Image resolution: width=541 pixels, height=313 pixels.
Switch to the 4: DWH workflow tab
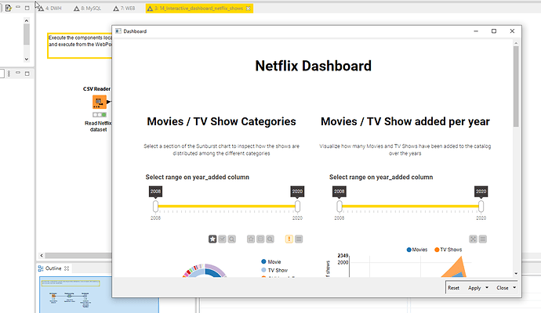coord(50,9)
